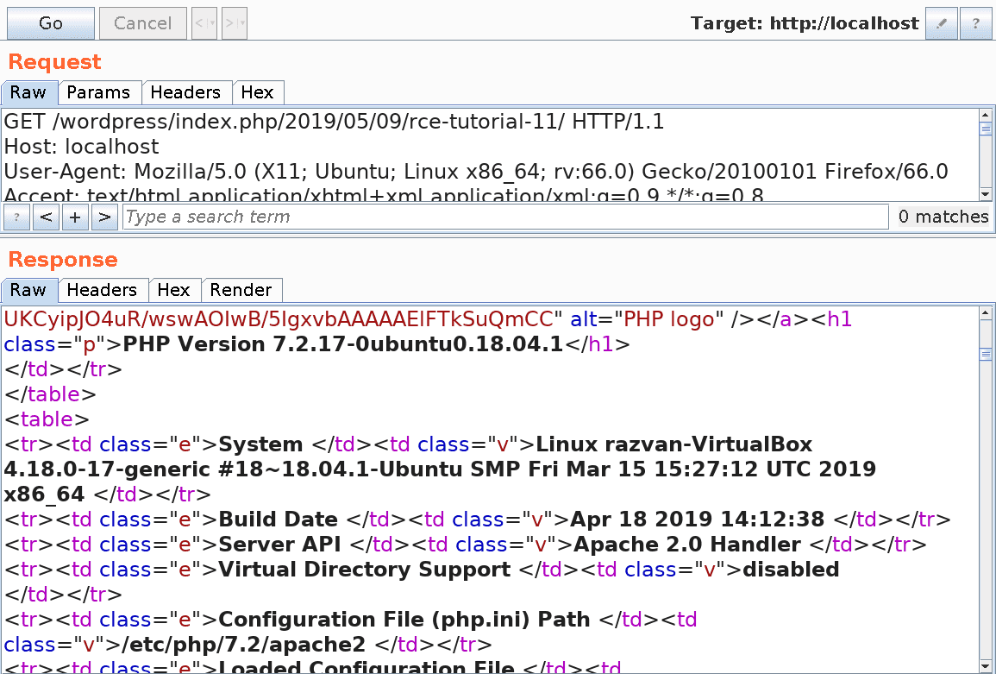Viewport: 996px width, 674px height.
Task: Send the request with the Go button
Action: (50, 23)
